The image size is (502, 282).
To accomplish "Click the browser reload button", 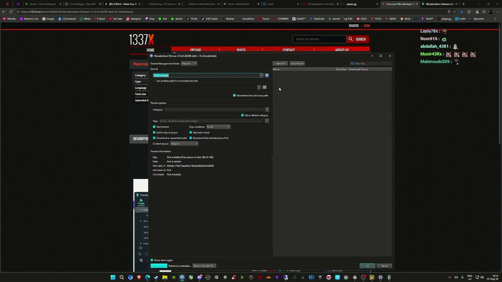I will (11, 12).
